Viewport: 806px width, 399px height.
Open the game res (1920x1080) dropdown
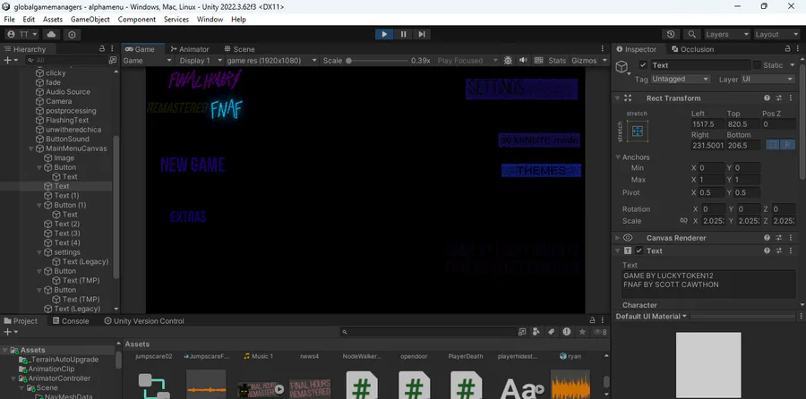[x=272, y=61]
